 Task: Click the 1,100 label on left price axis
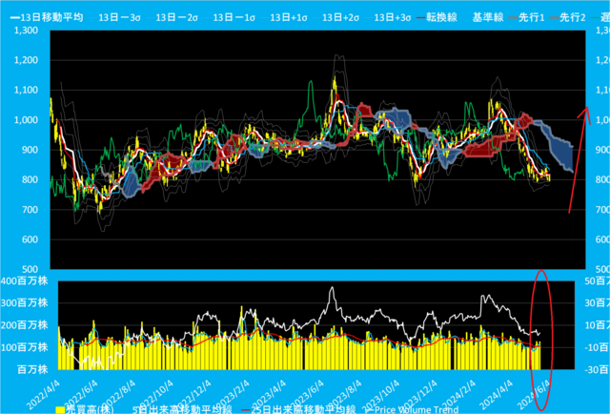26,90
